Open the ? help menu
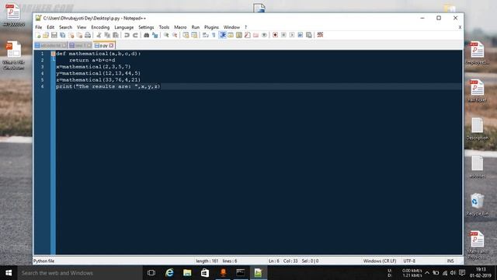Screen dimensions: 497x280 [245, 27]
